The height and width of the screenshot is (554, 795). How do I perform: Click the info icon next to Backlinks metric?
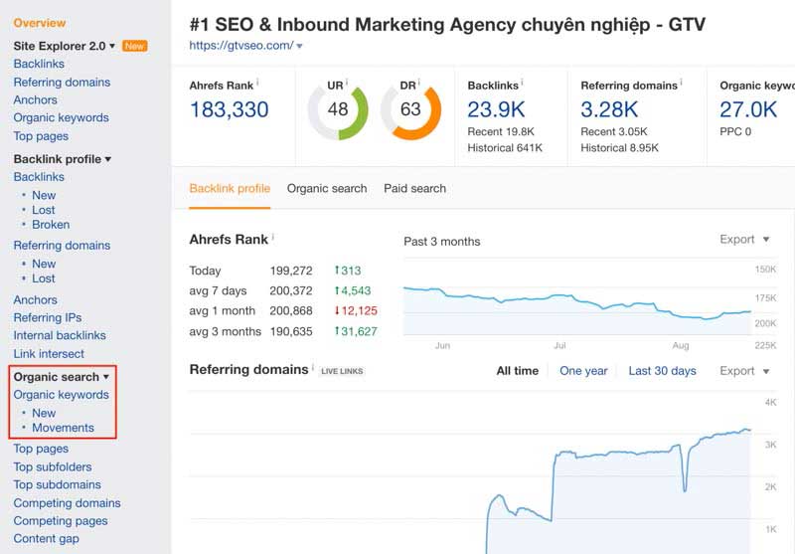pyautogui.click(x=523, y=84)
